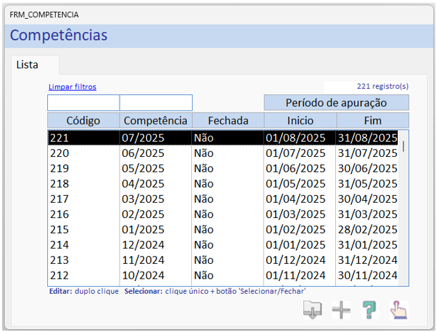This screenshot has height=332, width=436.
Task: Click the Limpar filtros link
Action: point(72,87)
